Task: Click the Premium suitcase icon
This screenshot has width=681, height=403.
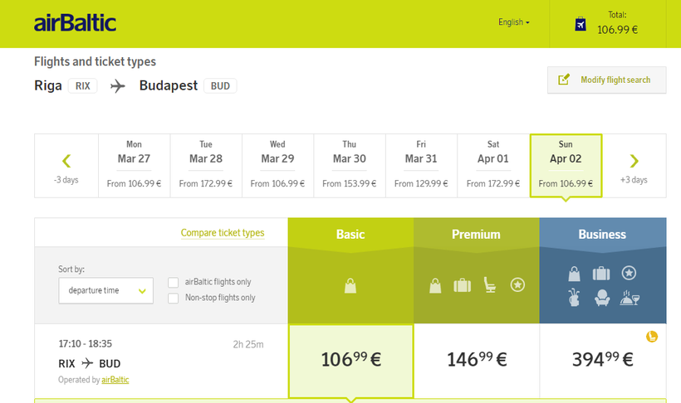Action: coord(463,285)
